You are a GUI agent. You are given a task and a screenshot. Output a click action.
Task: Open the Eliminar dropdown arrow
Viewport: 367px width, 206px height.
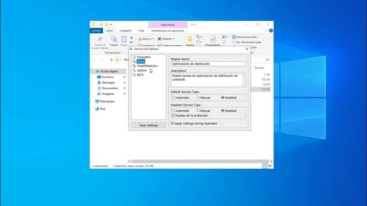click(x=173, y=39)
